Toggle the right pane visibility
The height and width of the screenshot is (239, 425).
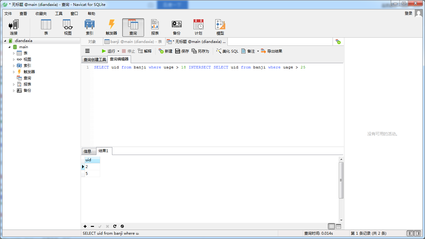pos(418,233)
